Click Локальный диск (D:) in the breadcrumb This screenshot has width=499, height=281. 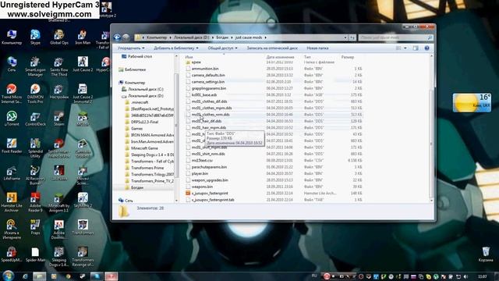(191, 37)
